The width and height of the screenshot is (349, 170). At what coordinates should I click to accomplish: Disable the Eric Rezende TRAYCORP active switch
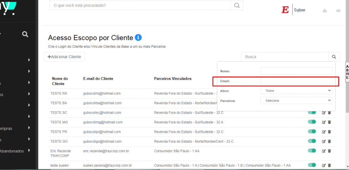(312, 151)
